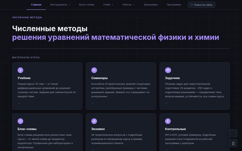
Task: Click the С icon on Семинары card
Action: [94, 70]
